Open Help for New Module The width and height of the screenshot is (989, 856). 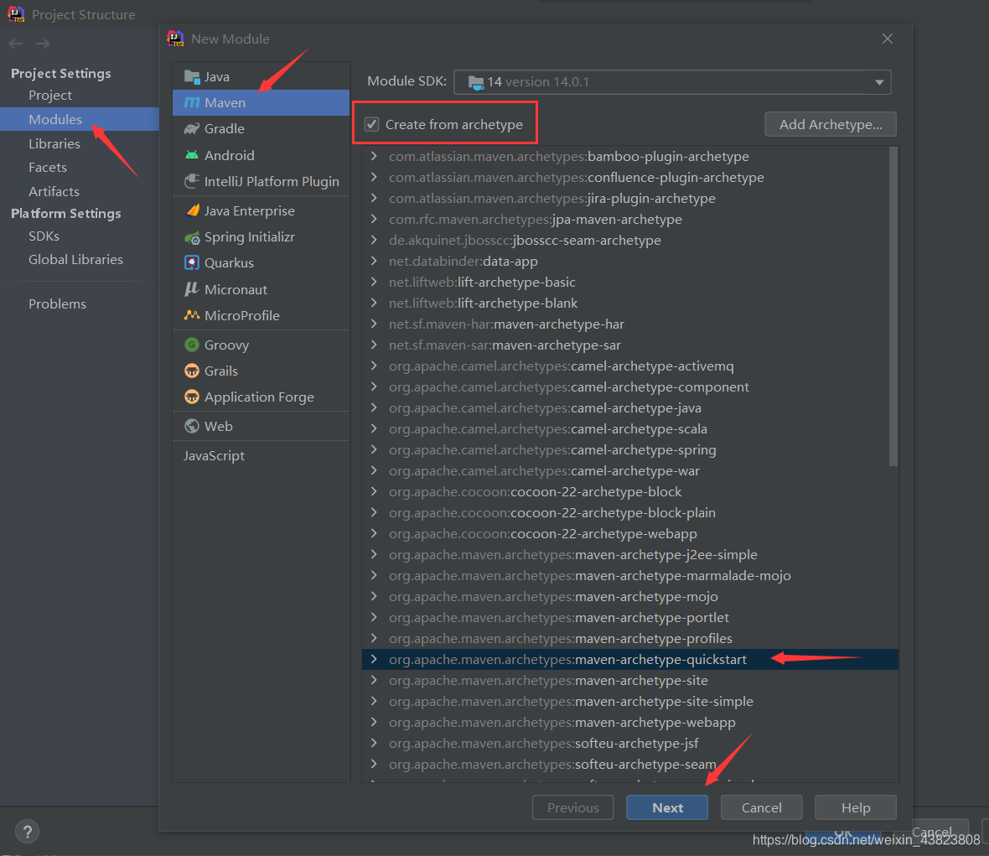[855, 807]
